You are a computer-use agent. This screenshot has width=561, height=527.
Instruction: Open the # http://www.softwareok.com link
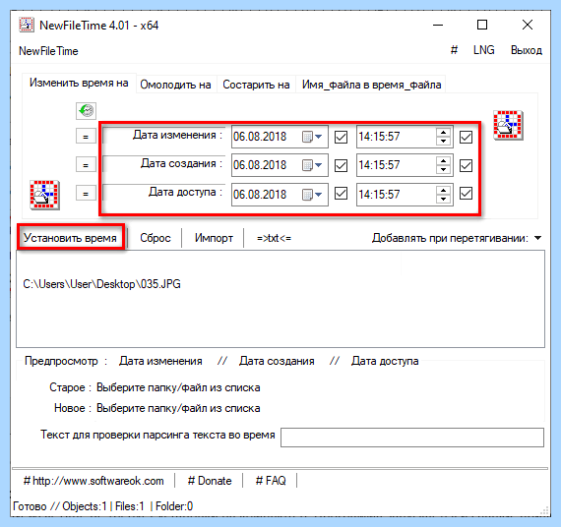[x=93, y=481]
